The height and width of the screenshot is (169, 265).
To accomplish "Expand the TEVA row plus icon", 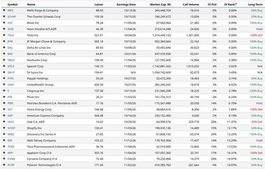I will [4, 147].
